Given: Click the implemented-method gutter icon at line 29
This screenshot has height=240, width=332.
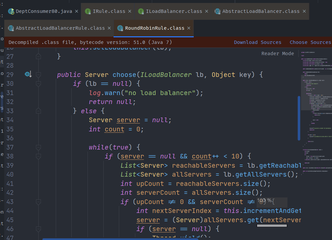Looking at the screenshot, I should coord(28,74).
